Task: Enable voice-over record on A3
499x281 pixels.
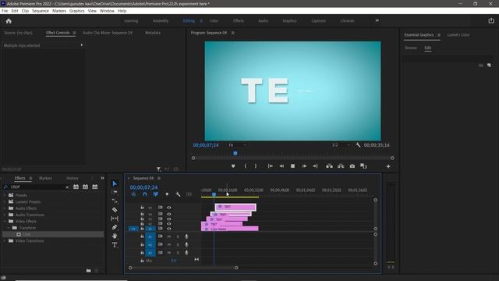Action: click(186, 253)
